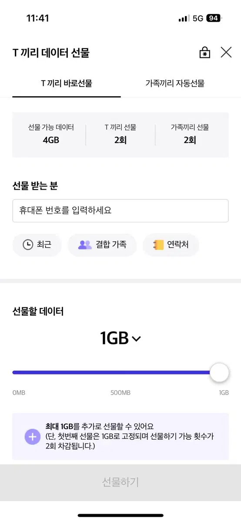Tap the purple plus icon to add data

pyautogui.click(x=33, y=436)
